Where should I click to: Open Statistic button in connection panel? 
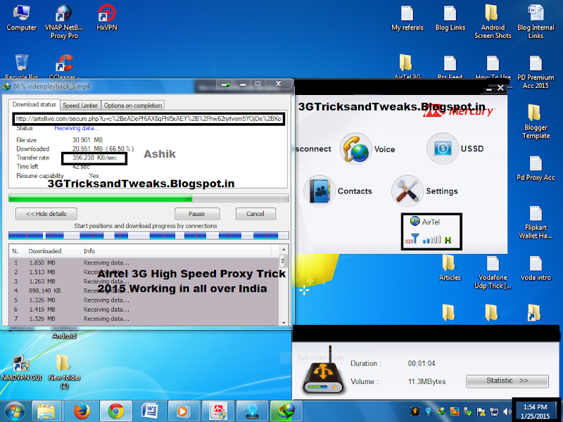coord(507,381)
